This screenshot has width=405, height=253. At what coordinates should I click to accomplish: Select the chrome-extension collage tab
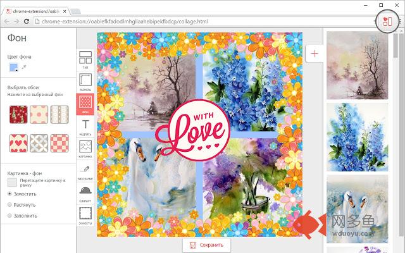[x=35, y=11]
